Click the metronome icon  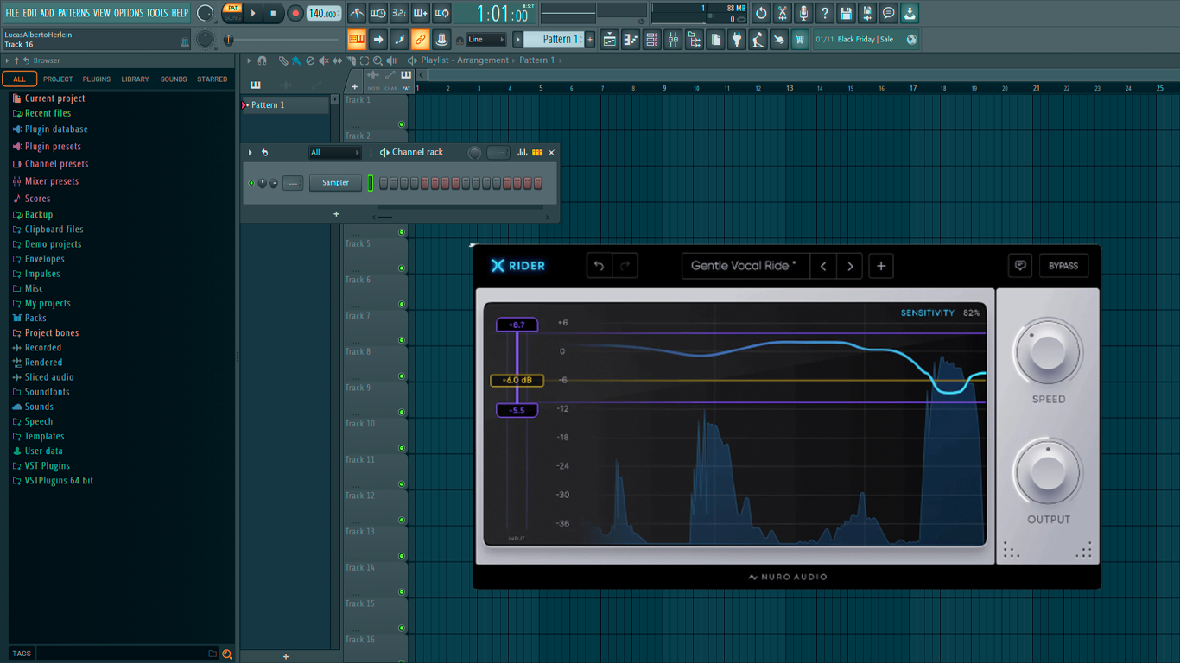point(357,13)
